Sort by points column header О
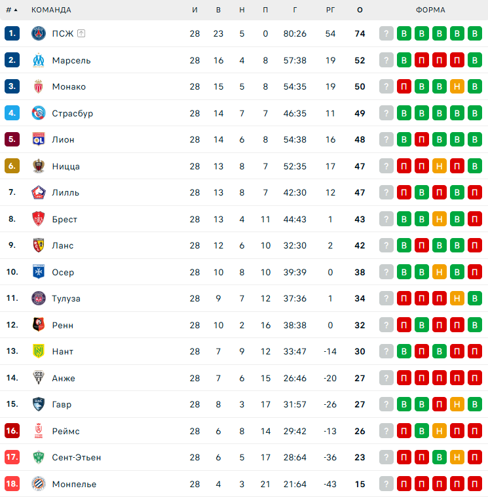 (x=360, y=10)
